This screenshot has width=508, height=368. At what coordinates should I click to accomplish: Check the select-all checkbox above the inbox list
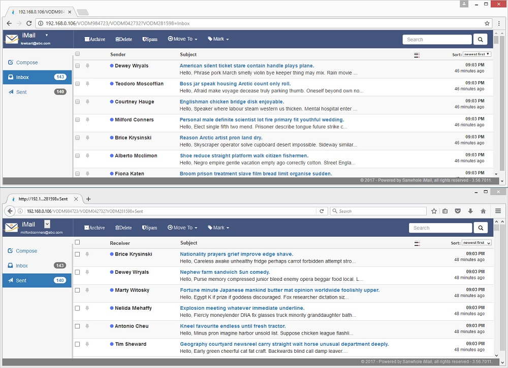(x=77, y=53)
